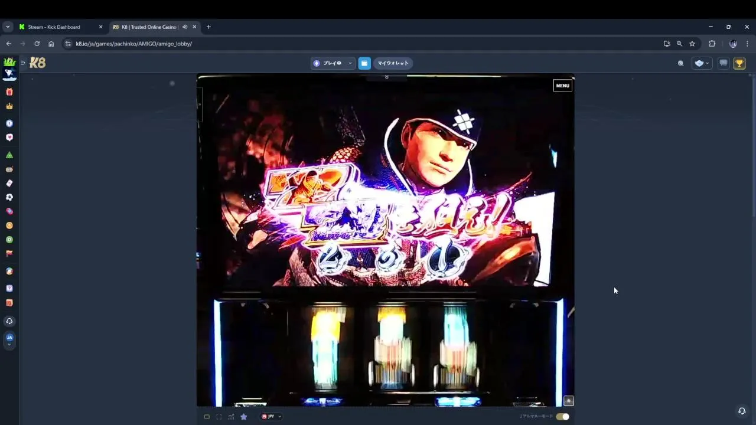
Task: Click the support headset icon at bottom right
Action: tap(742, 411)
